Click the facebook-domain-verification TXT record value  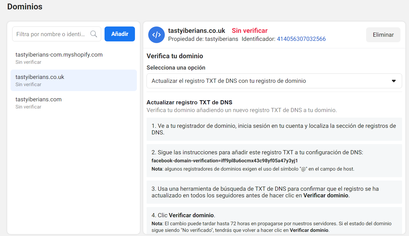click(225, 161)
